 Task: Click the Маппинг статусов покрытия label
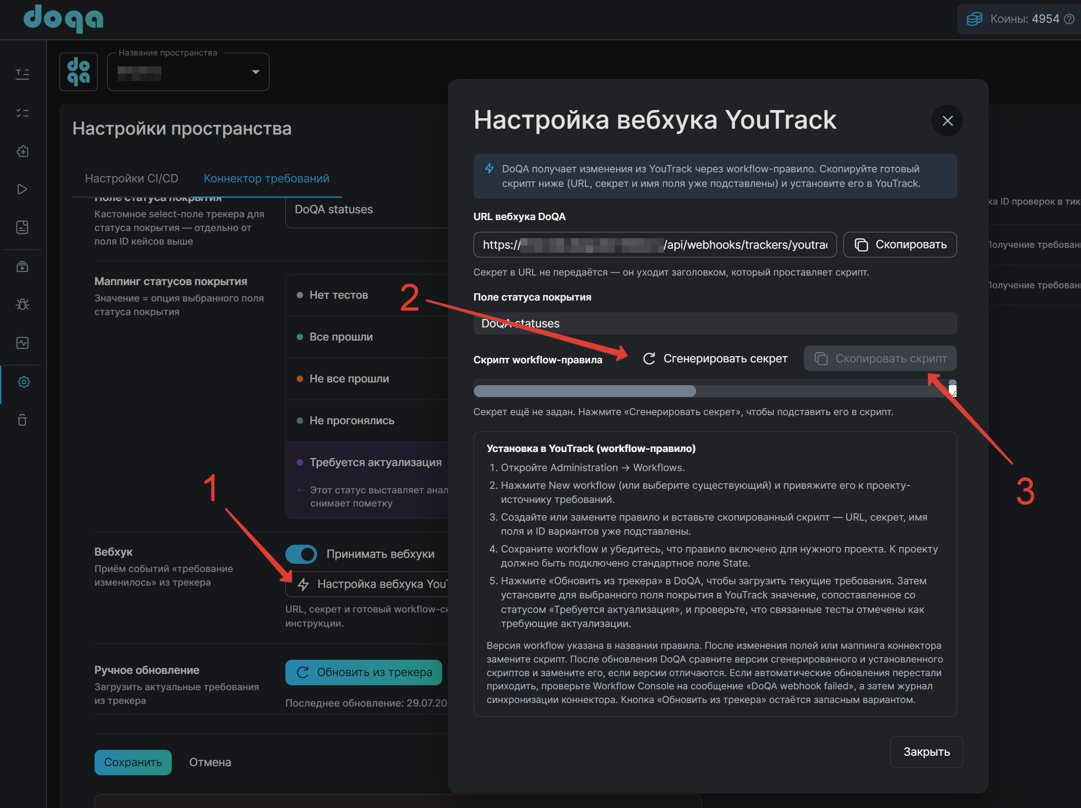click(170, 281)
